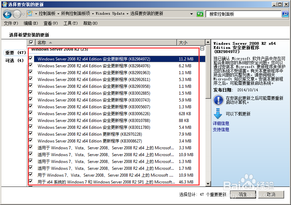Click the 所有控制面板项 breadcrumb

pos(76,14)
